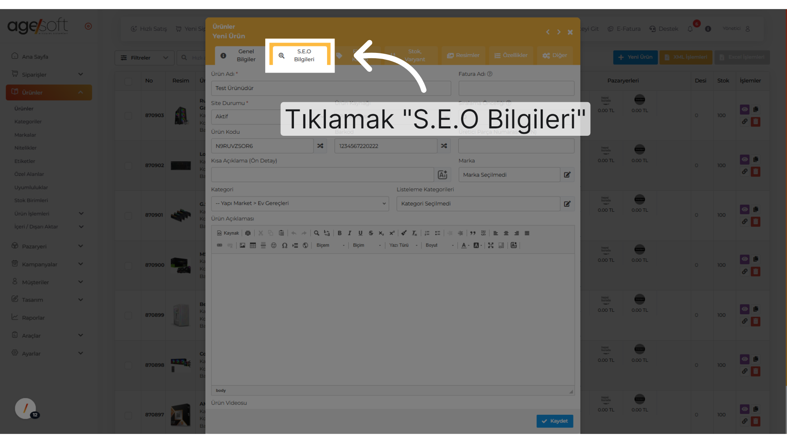
Task: Apply strikethrough in editor toolbar
Action: pos(371,233)
